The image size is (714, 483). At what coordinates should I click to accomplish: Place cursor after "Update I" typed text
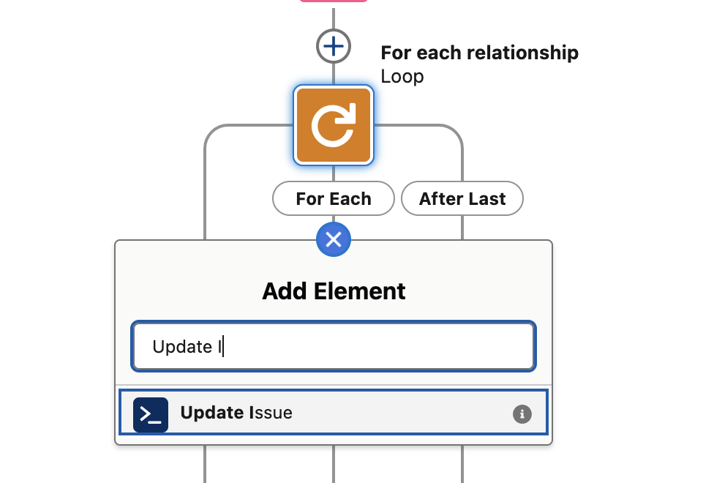coord(223,346)
